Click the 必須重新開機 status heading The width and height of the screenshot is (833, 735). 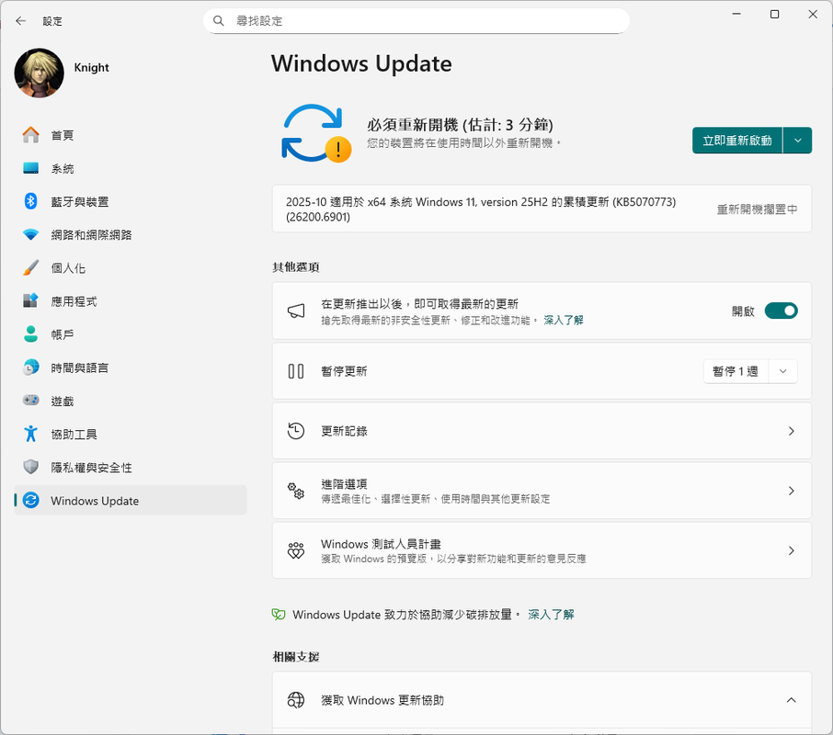click(x=460, y=125)
